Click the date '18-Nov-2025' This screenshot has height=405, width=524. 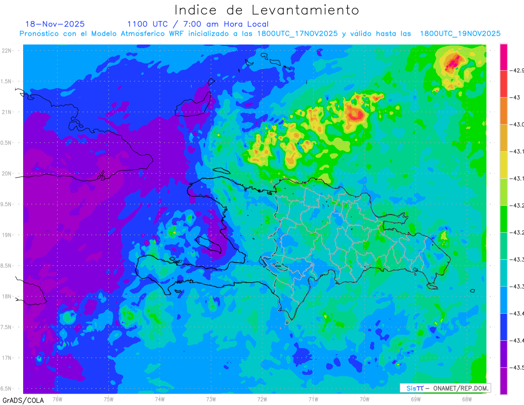pyautogui.click(x=55, y=24)
